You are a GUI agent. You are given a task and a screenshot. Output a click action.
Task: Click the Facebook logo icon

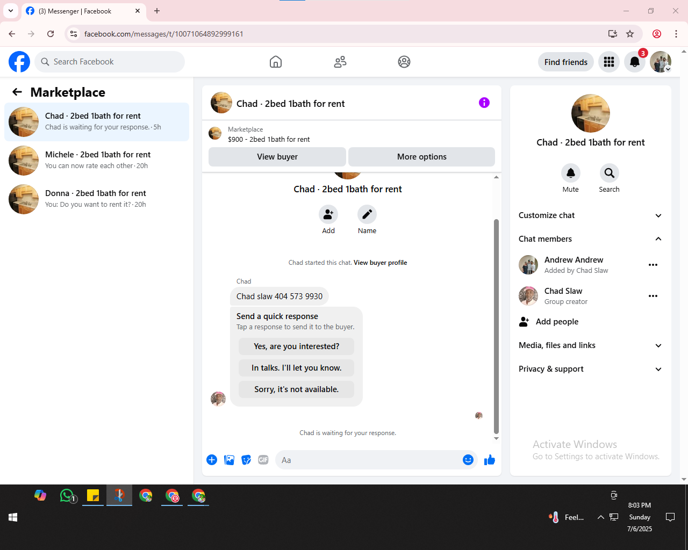19,62
